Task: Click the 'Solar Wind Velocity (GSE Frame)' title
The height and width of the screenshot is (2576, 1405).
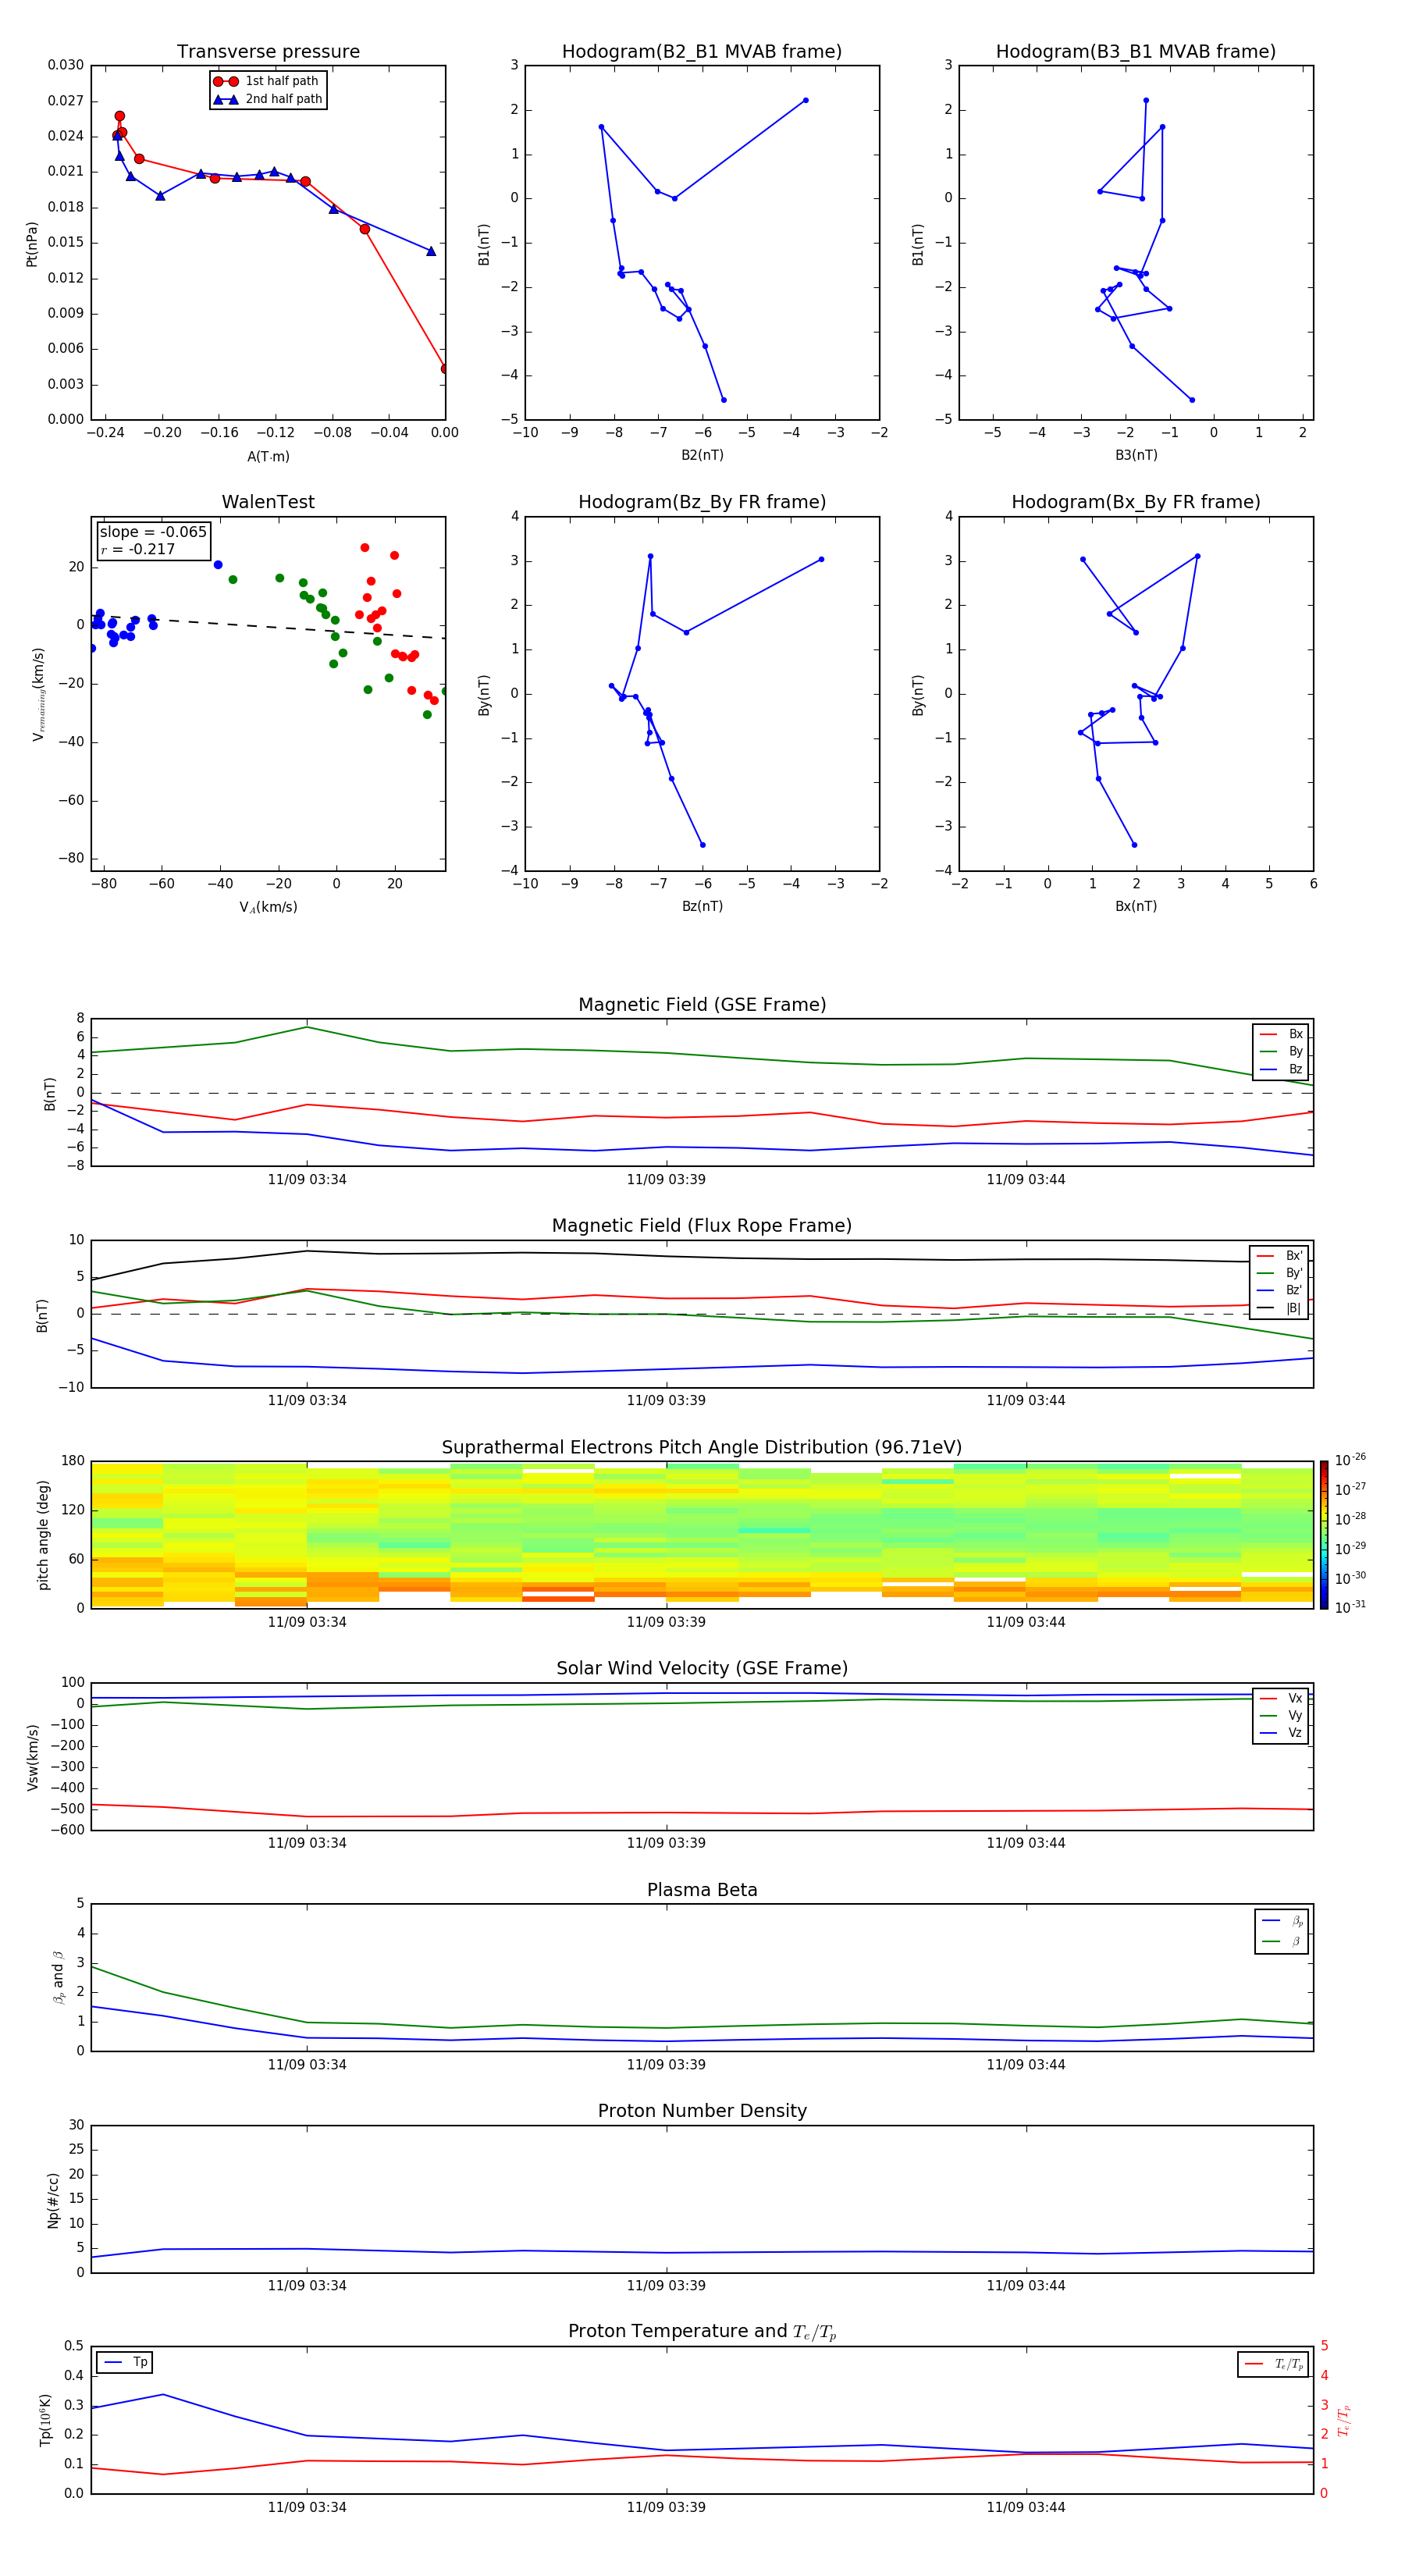Action: (x=702, y=1669)
